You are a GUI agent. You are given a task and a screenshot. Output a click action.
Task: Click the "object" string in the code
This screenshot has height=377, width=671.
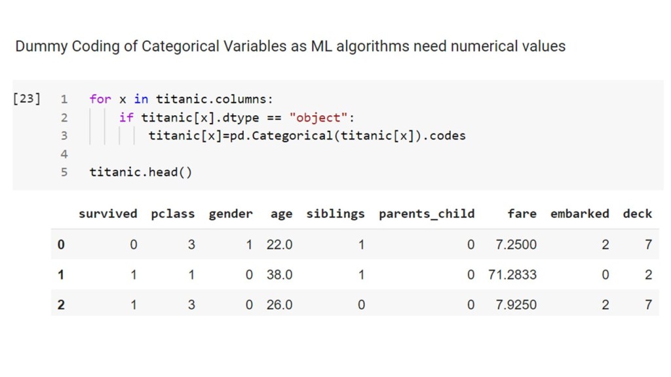coord(318,118)
